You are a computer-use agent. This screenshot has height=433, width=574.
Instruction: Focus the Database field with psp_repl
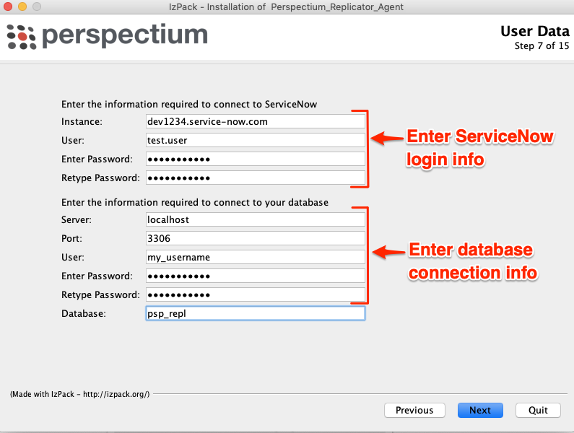255,313
